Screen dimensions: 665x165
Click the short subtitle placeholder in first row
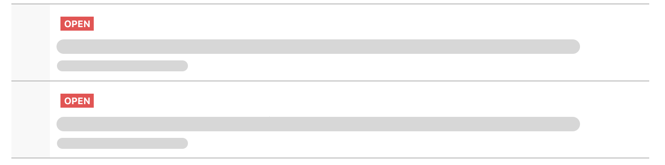click(x=122, y=66)
